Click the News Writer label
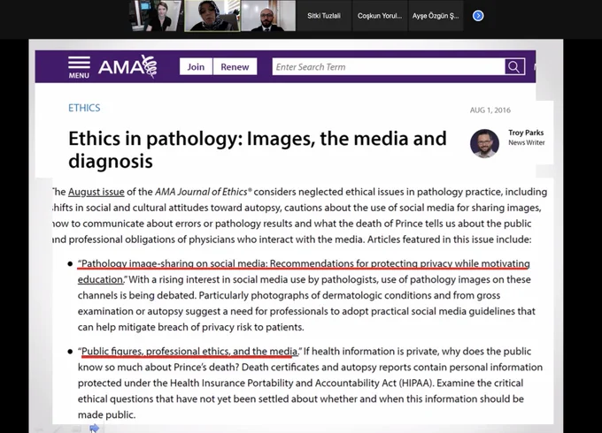602x433 pixels. coord(527,142)
